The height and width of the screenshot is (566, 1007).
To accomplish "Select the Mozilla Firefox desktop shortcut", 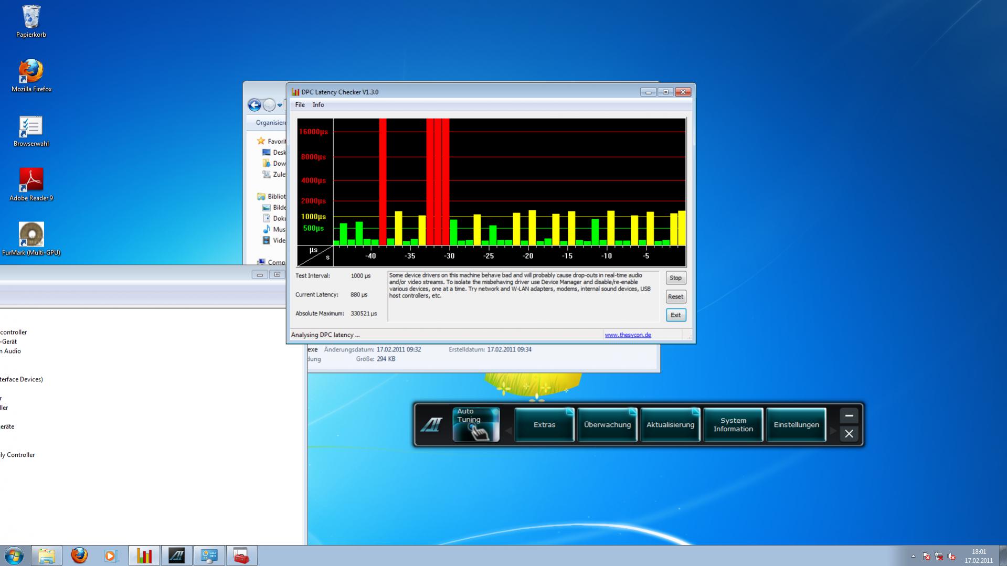I will (31, 75).
